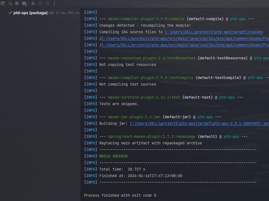Image resolution: width=269 pixels, height=201 pixels.
Task: Toggle the eye view options icon
Action: coord(24,3)
